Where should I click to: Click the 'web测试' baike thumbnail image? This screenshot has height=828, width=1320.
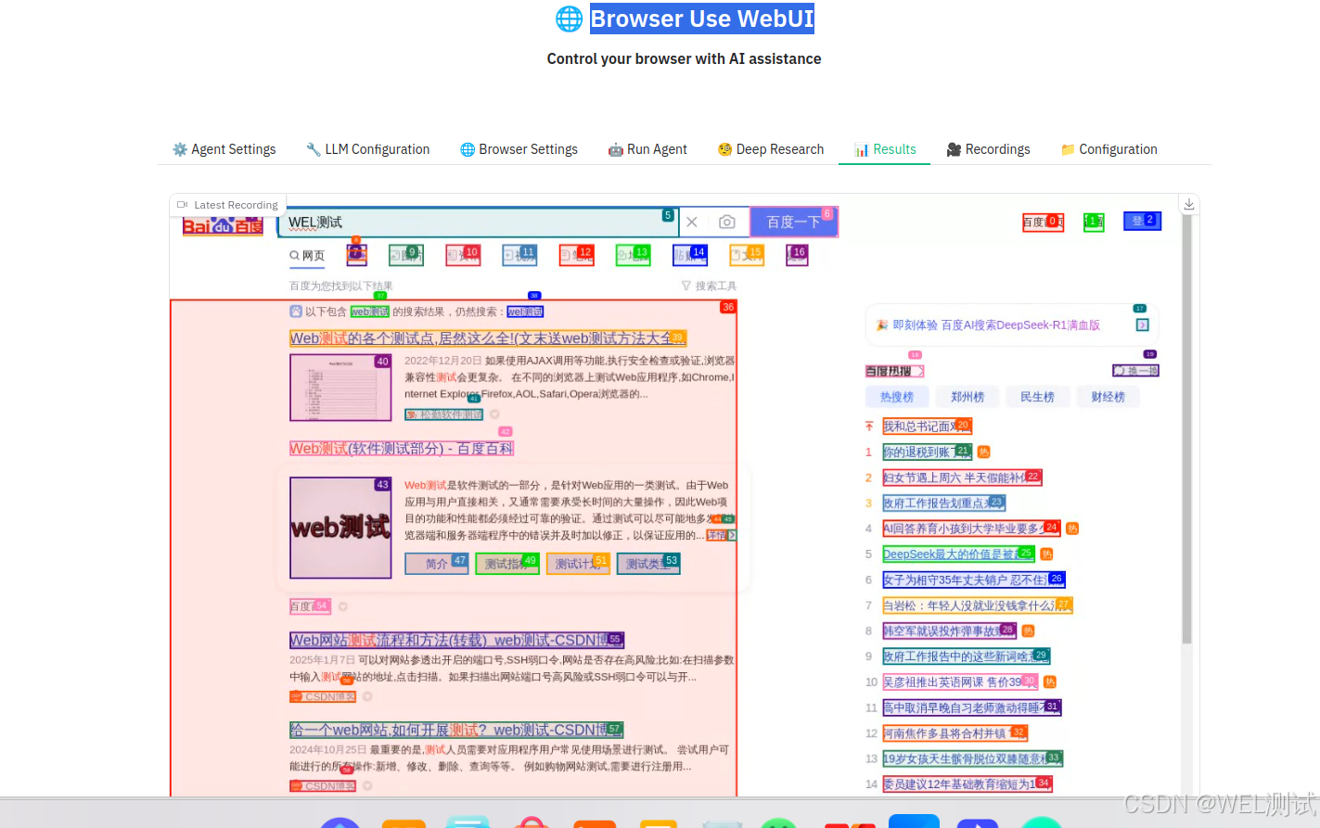340,528
